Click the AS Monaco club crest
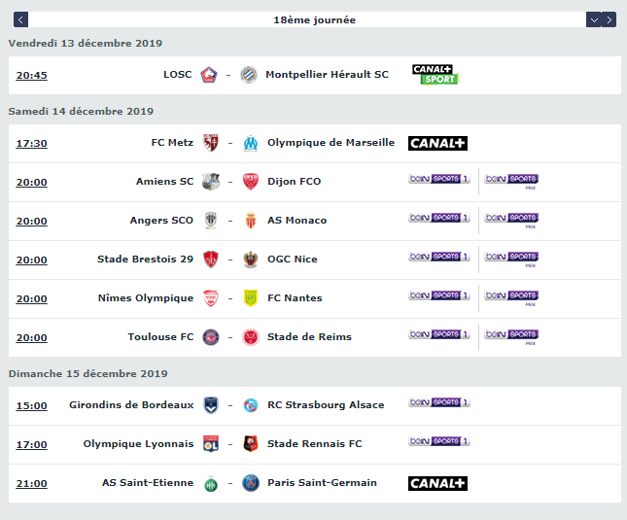Screen dimensions: 627x520 pyautogui.click(x=251, y=221)
